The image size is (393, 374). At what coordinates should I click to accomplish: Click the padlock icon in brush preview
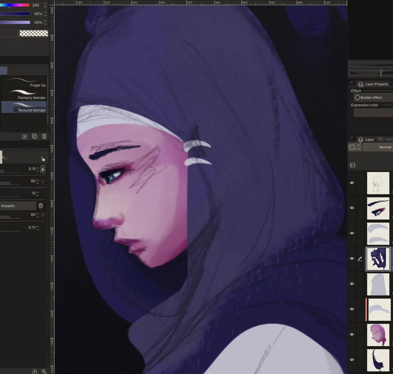click(43, 158)
